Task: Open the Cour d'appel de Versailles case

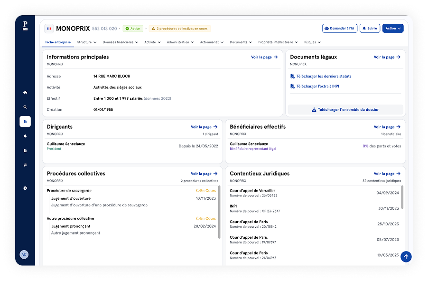Action: point(314,193)
